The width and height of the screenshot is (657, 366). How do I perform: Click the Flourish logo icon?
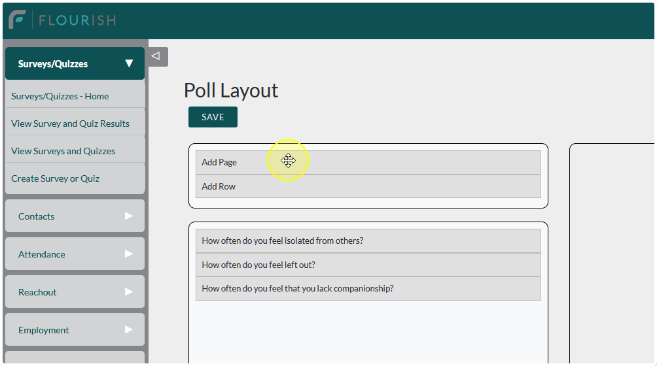[17, 20]
